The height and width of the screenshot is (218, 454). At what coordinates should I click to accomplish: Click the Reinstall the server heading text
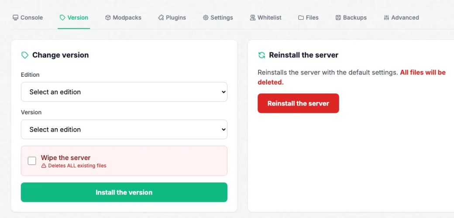(x=304, y=55)
